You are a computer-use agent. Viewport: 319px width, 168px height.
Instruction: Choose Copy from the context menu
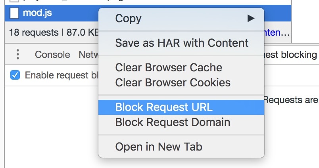pyautogui.click(x=128, y=18)
